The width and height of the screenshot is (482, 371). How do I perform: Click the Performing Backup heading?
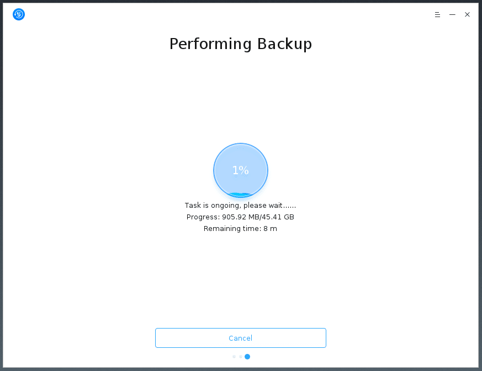[241, 44]
